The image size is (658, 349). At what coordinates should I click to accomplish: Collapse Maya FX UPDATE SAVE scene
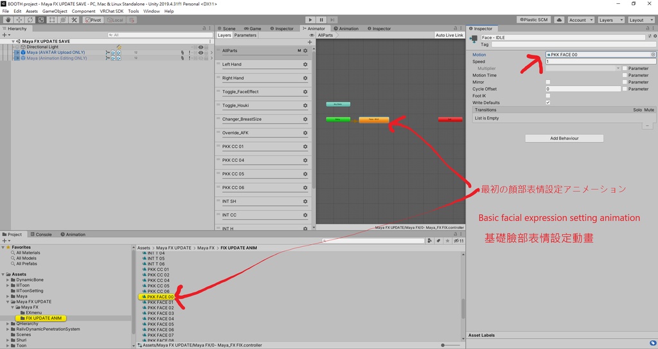pos(13,42)
